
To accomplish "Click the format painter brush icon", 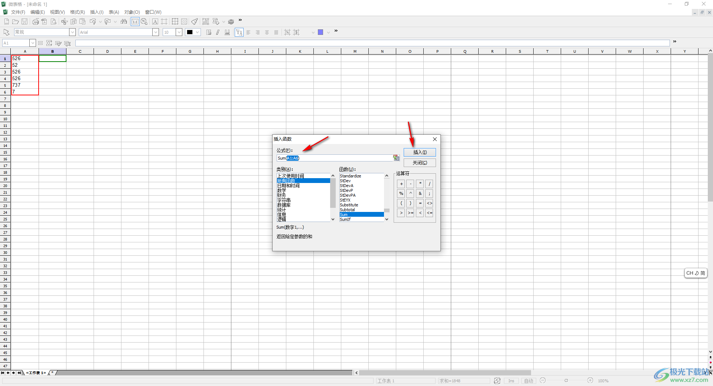I will pyautogui.click(x=195, y=22).
